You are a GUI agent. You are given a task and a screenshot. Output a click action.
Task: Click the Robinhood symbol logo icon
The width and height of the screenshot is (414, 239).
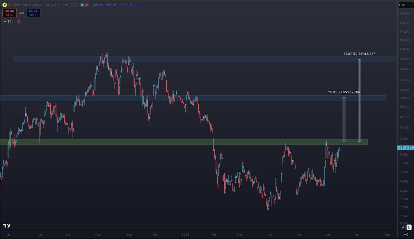[x=4, y=5]
